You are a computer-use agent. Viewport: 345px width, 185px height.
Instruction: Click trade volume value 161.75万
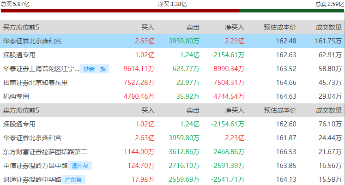click(x=328, y=41)
